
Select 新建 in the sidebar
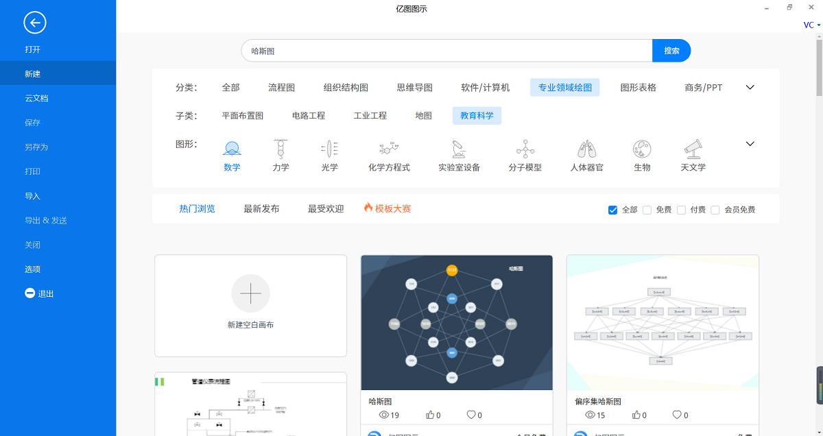coord(58,73)
